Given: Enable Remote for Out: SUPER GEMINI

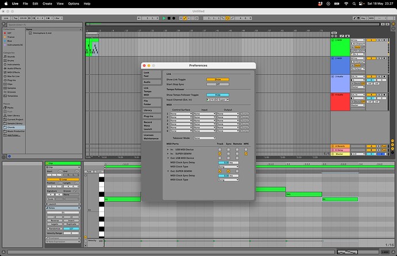Looking at the screenshot, I should [x=237, y=171].
